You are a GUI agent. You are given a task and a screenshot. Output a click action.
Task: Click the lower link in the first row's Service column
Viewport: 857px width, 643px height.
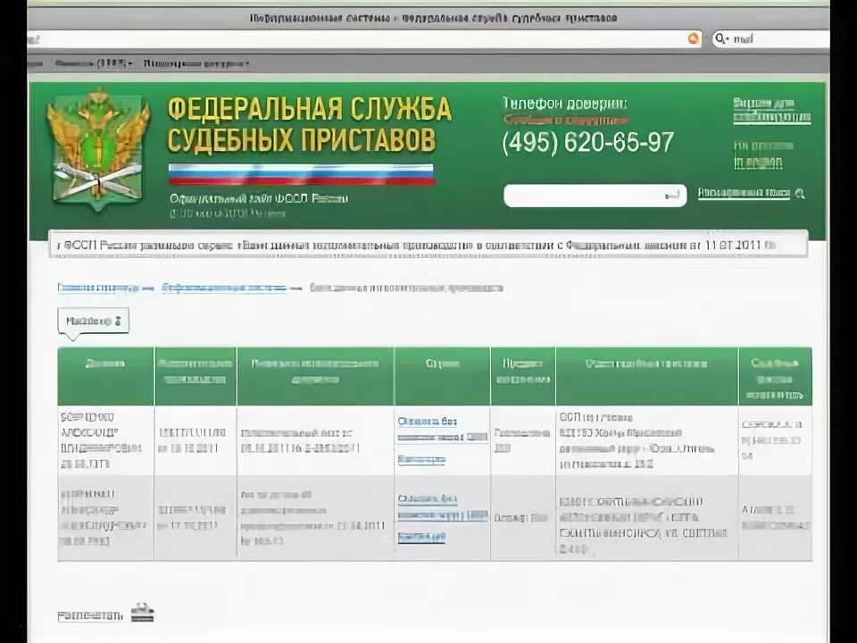(421, 460)
